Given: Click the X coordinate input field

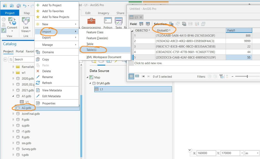Looking at the screenshot, I should (x=206, y=153).
